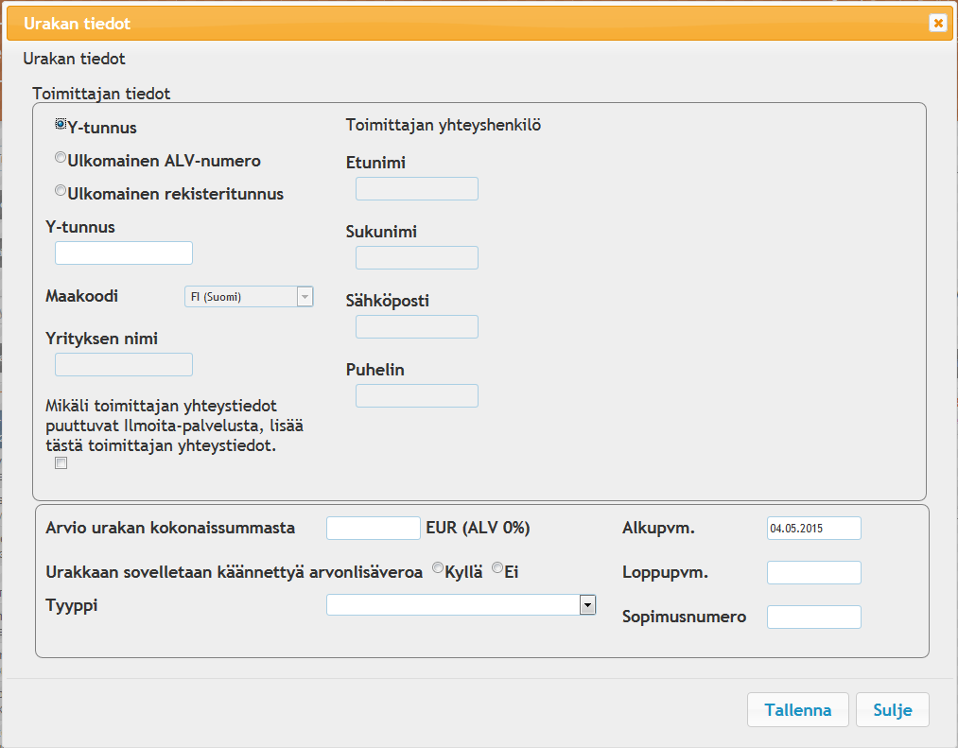
Task: Click the Sähköposti input field
Action: tap(417, 327)
